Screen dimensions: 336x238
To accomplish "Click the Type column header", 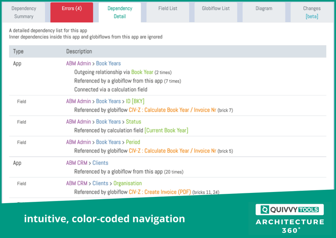I will point(18,51).
